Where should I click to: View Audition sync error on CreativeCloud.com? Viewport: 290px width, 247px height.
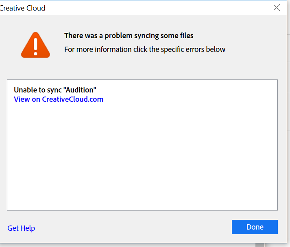click(59, 99)
